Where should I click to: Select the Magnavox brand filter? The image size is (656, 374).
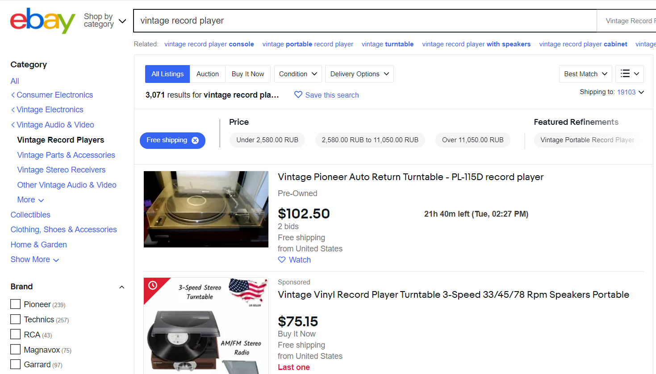pos(15,349)
